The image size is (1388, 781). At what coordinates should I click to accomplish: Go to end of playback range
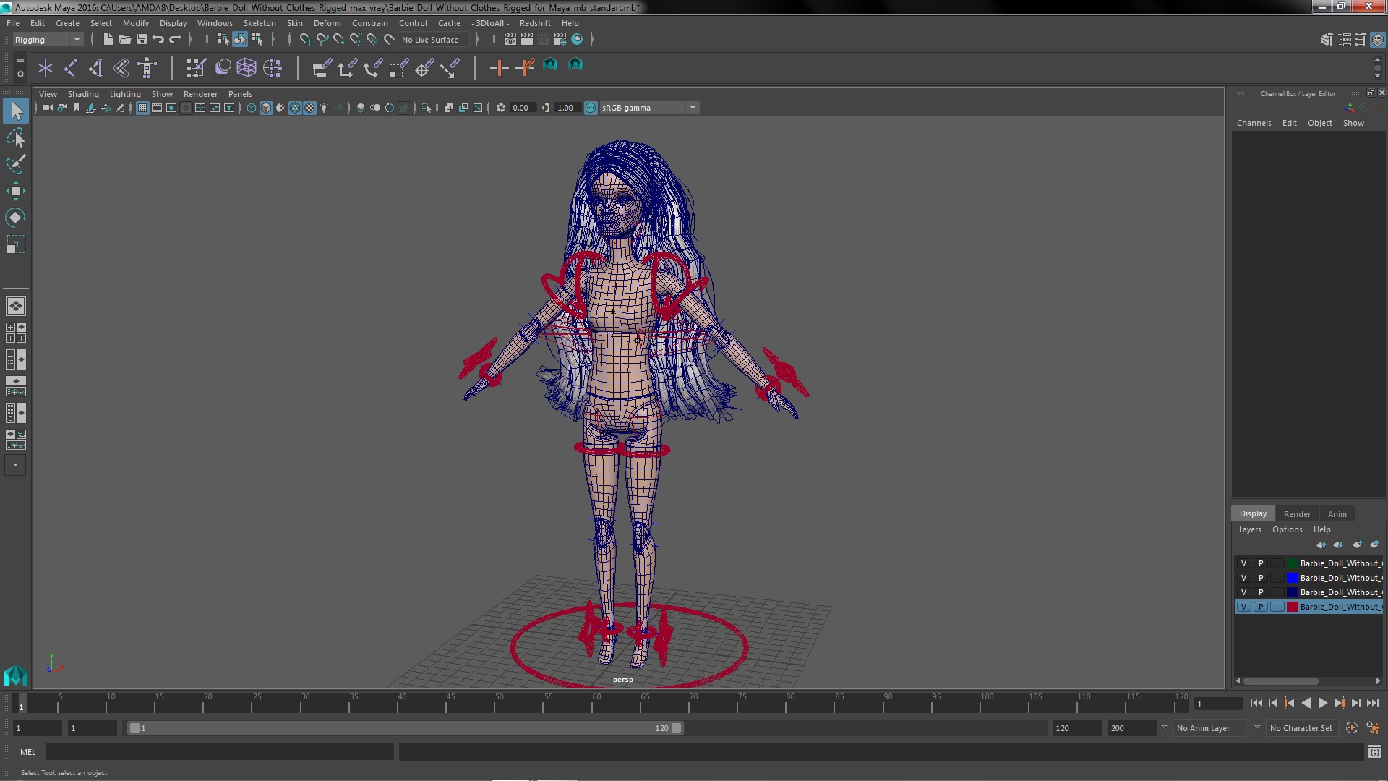point(1372,703)
